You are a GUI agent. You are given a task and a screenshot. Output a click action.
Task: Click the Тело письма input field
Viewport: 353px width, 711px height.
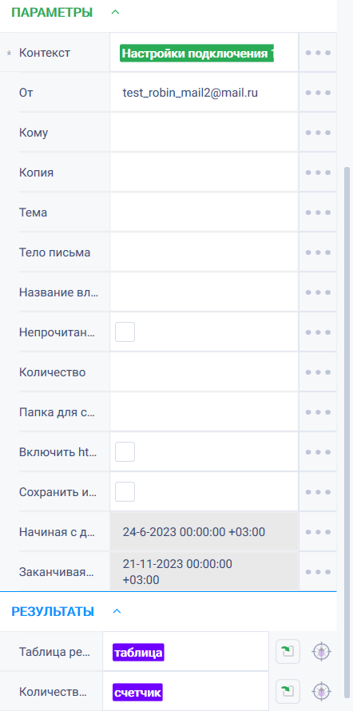point(204,252)
